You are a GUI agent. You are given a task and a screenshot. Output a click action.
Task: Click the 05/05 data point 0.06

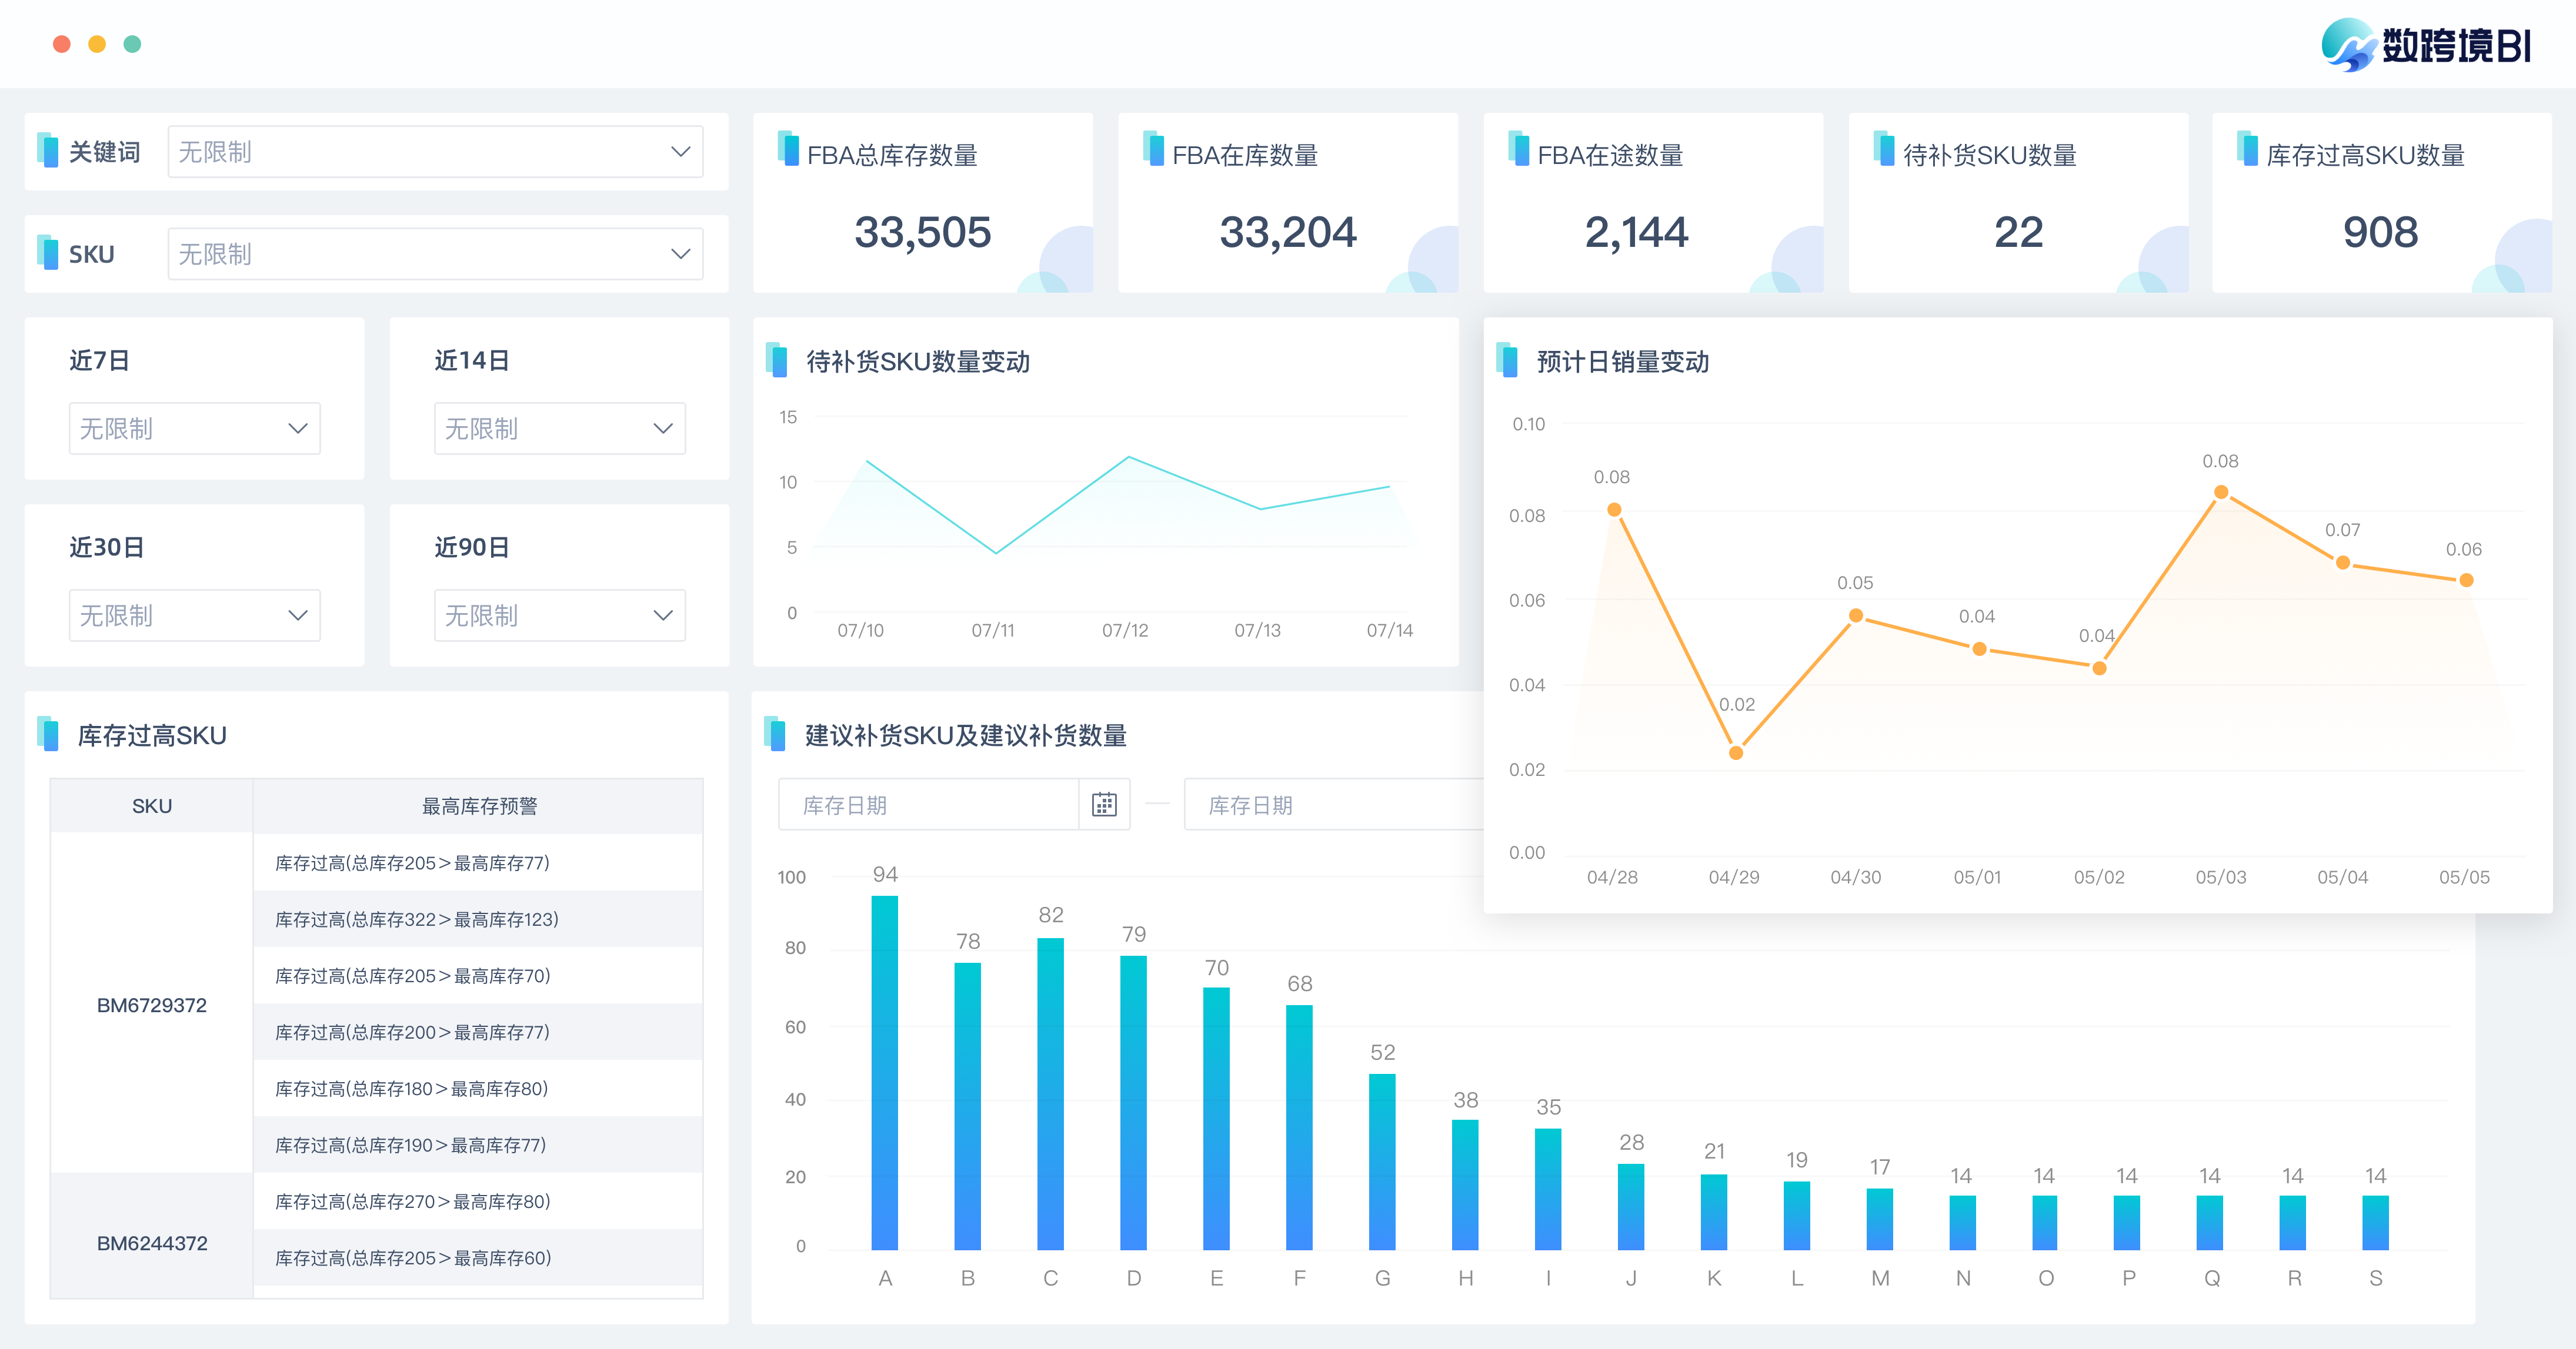[2466, 580]
